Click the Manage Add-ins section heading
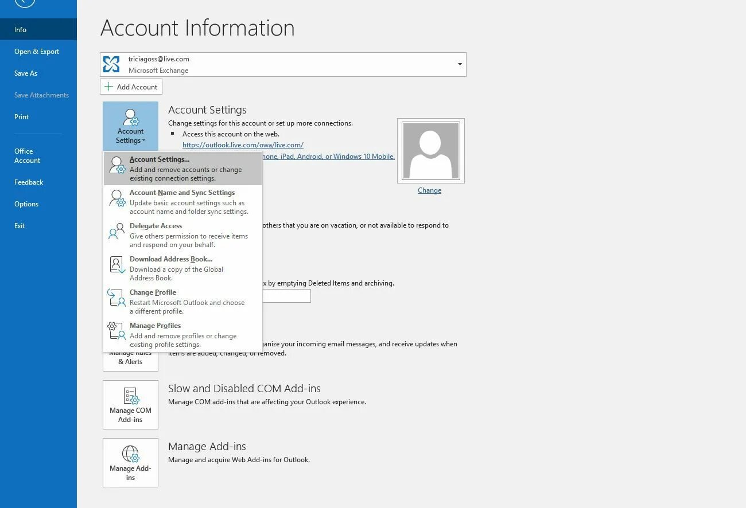Viewport: 746px width, 508px height. coord(207,446)
